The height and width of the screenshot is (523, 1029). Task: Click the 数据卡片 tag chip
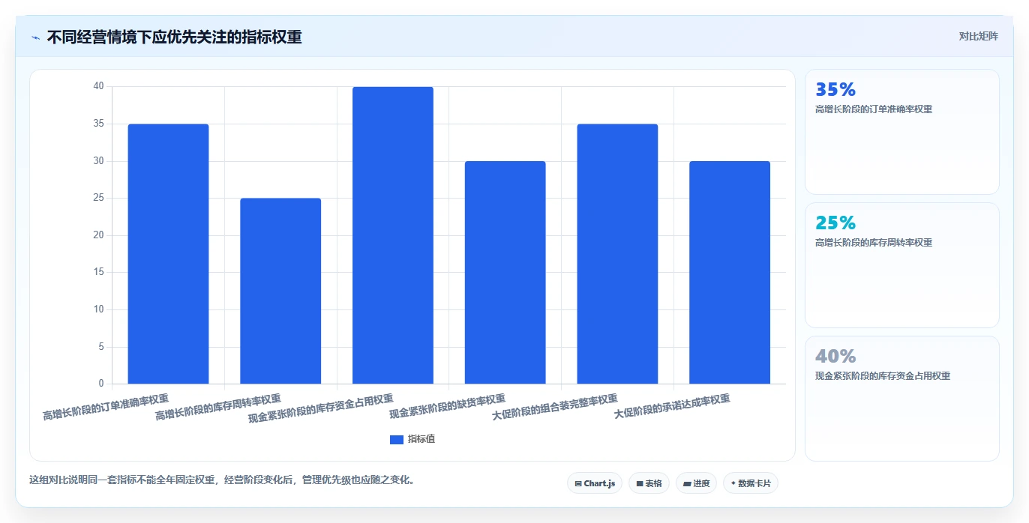click(751, 483)
